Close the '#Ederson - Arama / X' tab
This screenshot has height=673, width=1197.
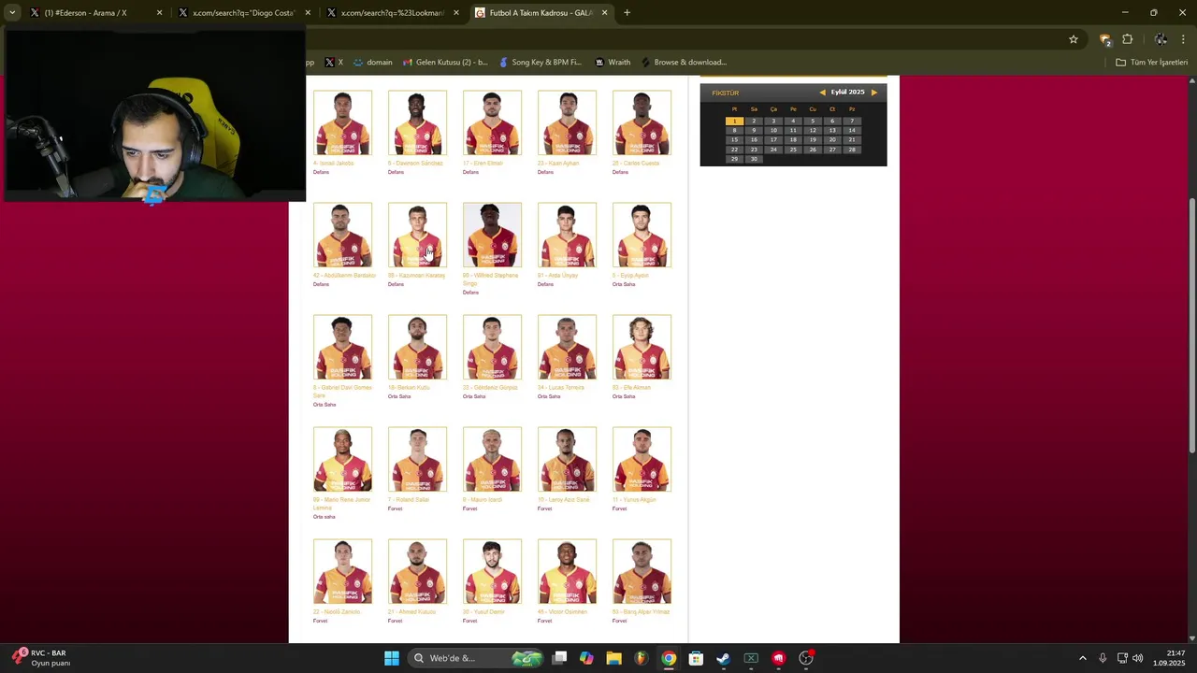[x=159, y=13]
